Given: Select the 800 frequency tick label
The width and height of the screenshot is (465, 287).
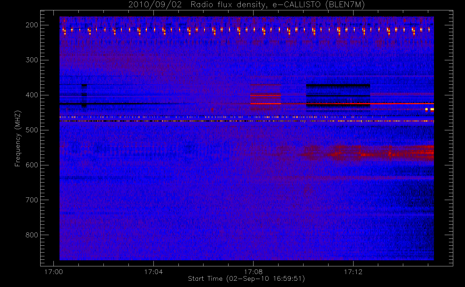Looking at the screenshot, I should pyautogui.click(x=32, y=235).
